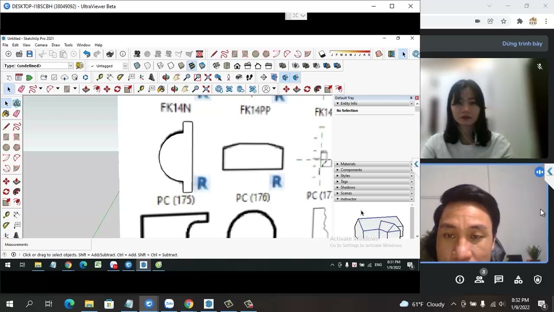Click the New file icon in SketchUp
The width and height of the screenshot is (554, 312).
tap(8, 54)
